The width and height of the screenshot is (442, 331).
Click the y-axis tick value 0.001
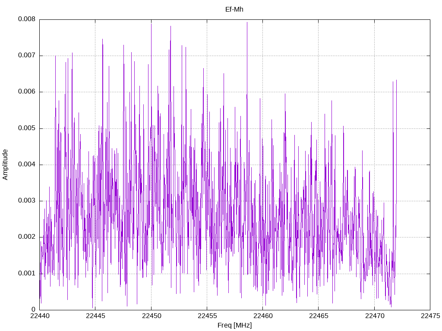(x=27, y=273)
